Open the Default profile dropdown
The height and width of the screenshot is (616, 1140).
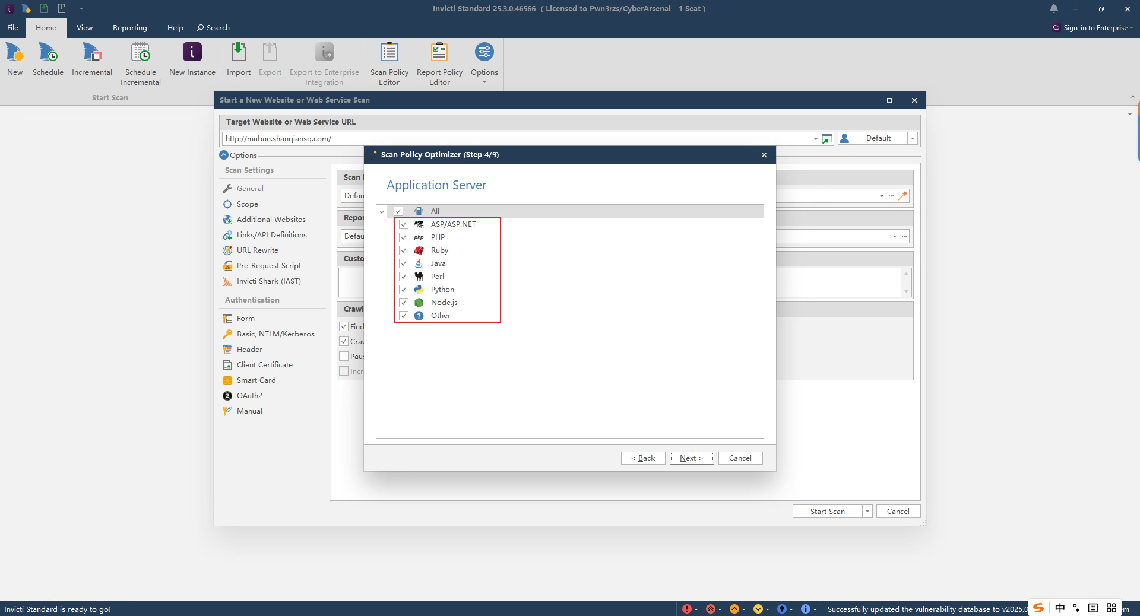tap(913, 138)
